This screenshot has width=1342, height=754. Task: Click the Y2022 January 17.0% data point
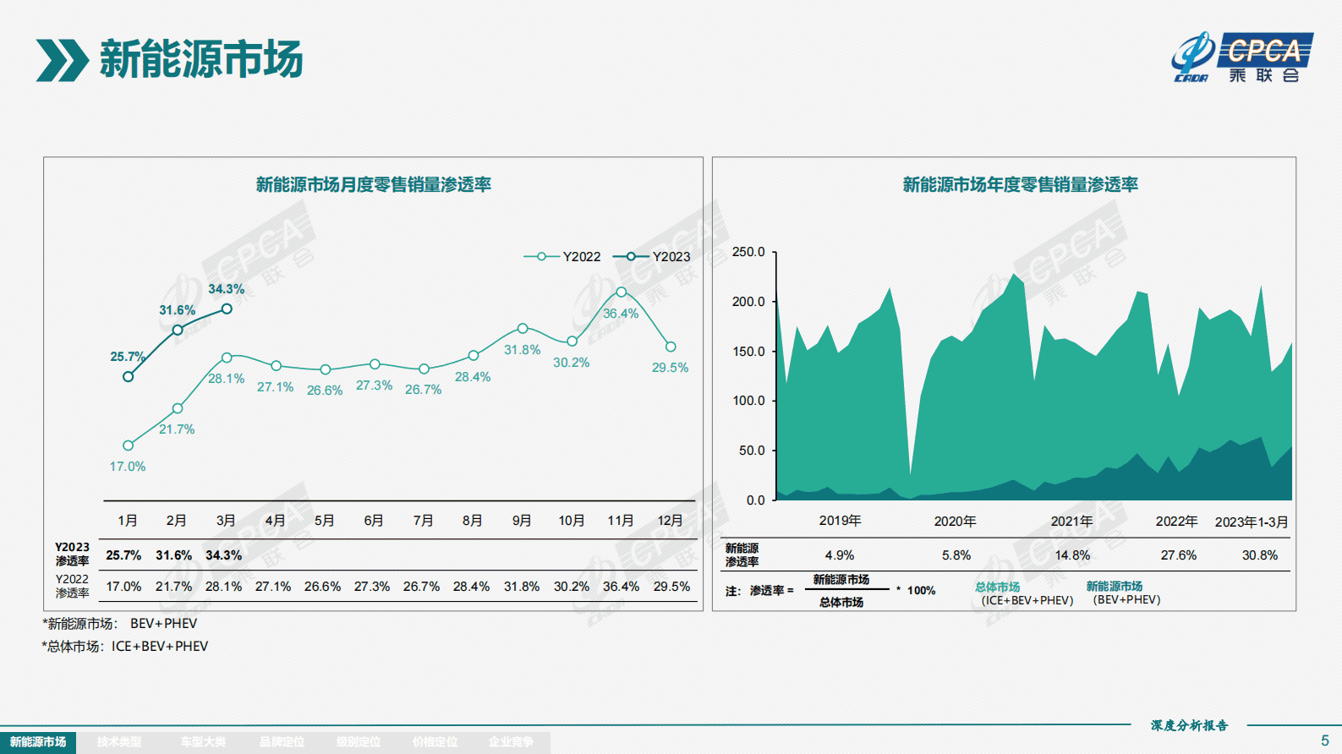coord(128,445)
